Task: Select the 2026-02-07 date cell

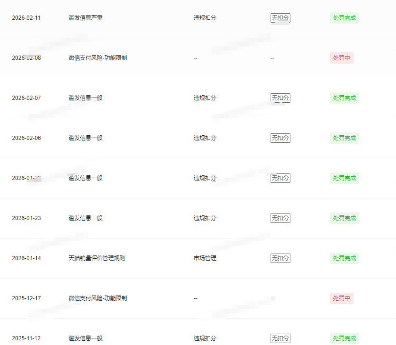Action: coord(26,98)
